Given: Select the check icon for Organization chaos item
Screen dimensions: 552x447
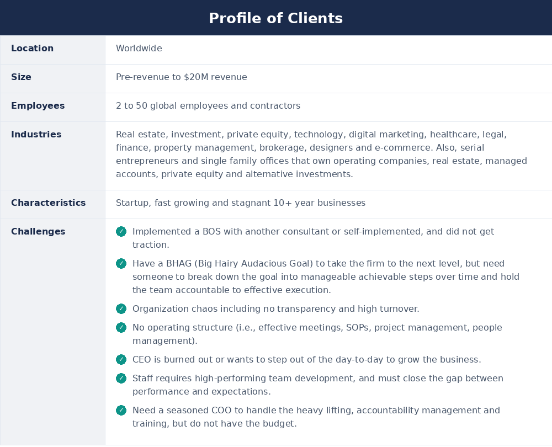Looking at the screenshot, I should point(121,308).
